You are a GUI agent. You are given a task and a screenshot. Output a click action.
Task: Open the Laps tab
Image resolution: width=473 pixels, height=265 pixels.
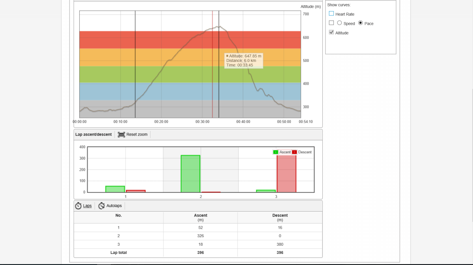point(87,206)
